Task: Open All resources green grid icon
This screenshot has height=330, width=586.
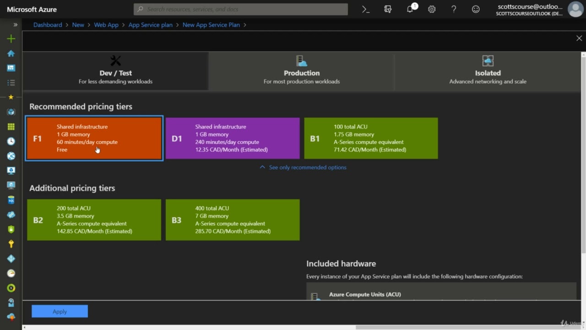Action: tap(11, 126)
